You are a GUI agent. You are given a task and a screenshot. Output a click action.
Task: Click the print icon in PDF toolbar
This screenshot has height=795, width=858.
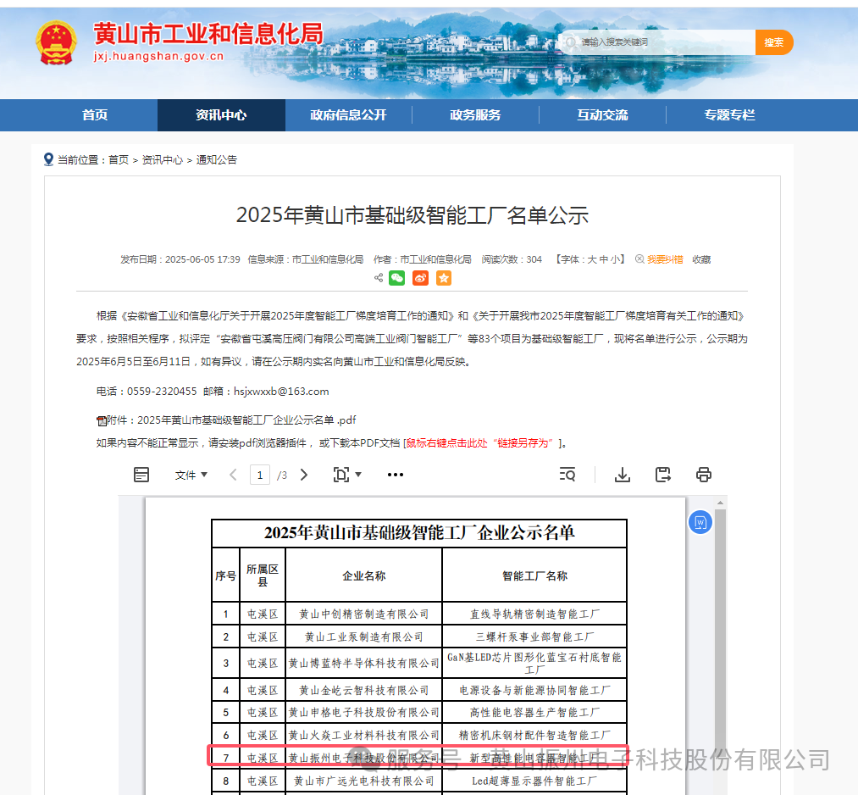[x=704, y=475]
